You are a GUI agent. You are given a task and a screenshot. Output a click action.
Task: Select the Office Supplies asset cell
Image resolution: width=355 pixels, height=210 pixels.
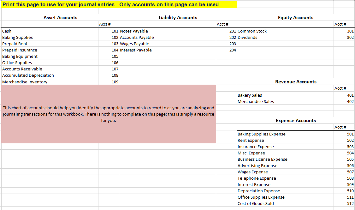[x=50, y=63]
